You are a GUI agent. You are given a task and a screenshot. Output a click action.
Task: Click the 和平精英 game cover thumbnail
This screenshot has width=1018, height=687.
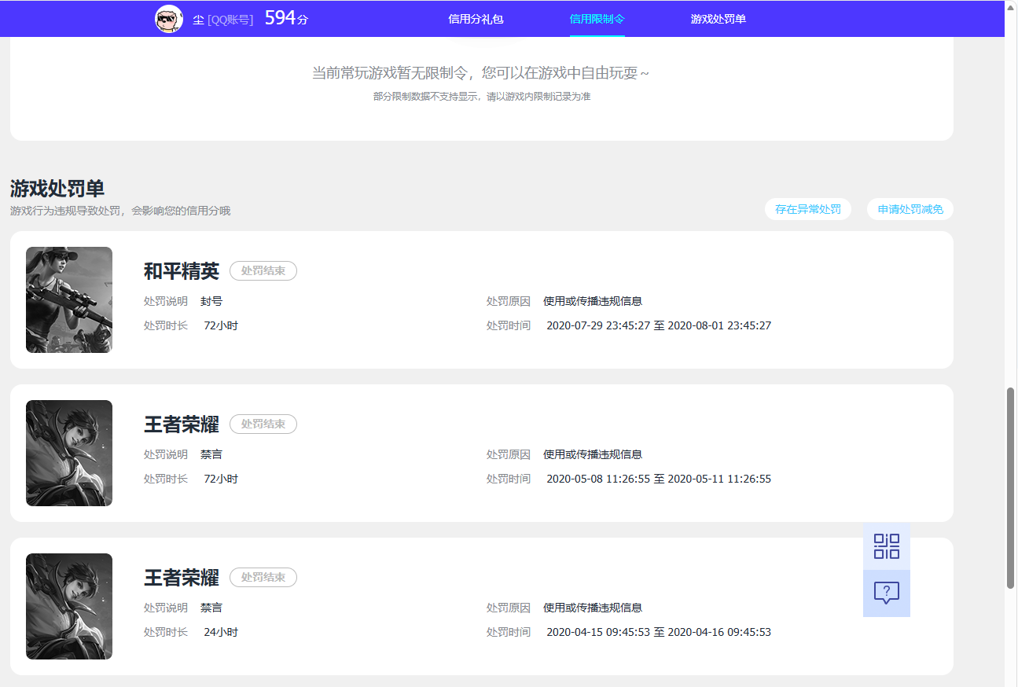tap(69, 300)
